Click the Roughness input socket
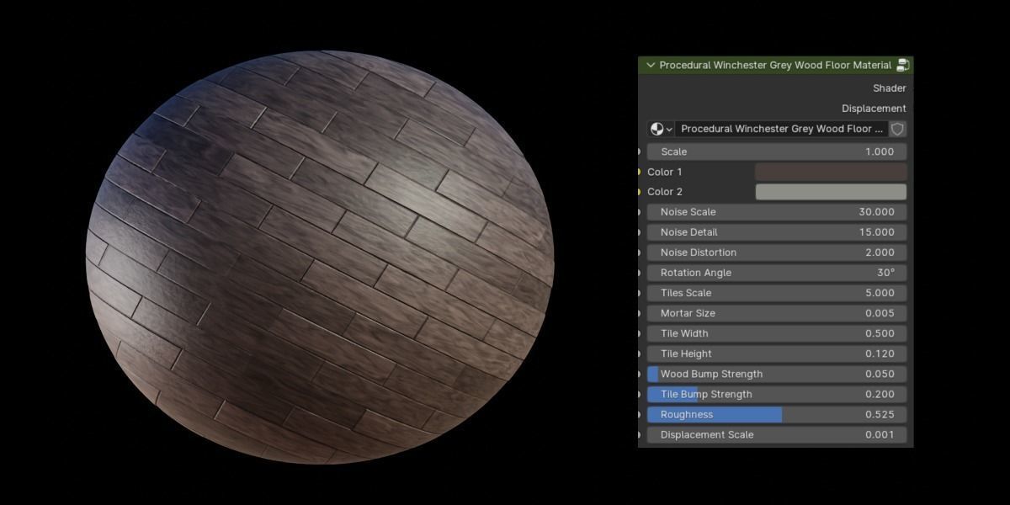 tap(639, 414)
